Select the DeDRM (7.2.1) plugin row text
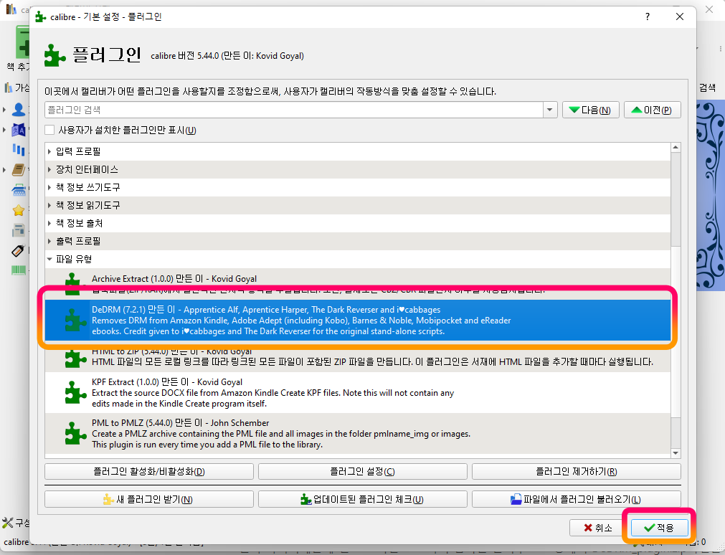Screen dimensions: 725x555 pyautogui.click(x=301, y=320)
